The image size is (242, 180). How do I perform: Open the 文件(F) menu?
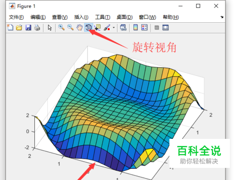[x=16, y=17]
